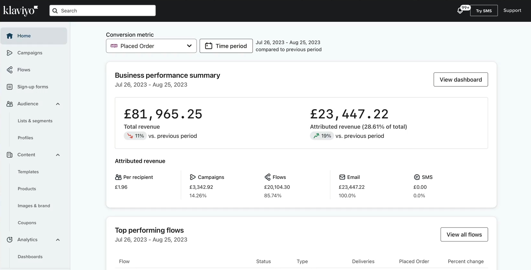Open Profiles under Audience

click(x=25, y=138)
